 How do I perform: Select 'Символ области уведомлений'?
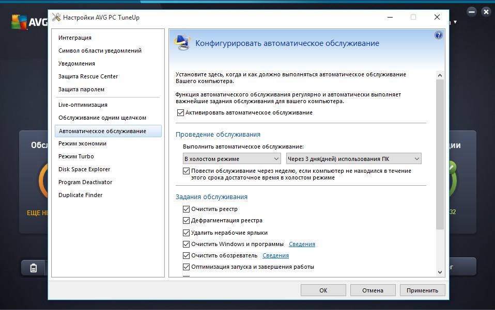(100, 51)
